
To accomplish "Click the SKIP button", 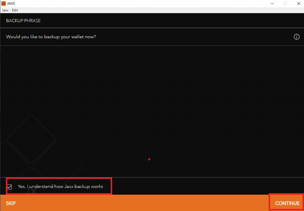I will (x=11, y=203).
